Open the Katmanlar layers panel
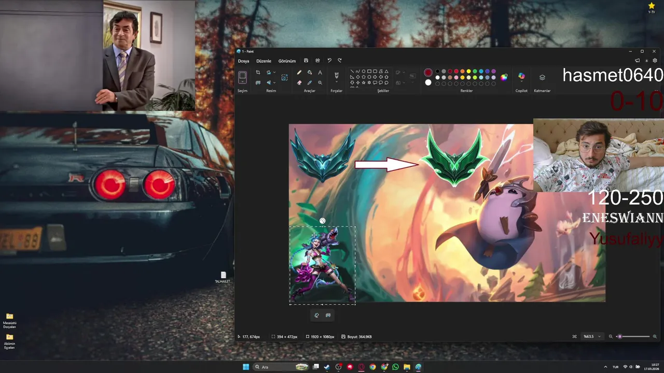 [x=542, y=77]
